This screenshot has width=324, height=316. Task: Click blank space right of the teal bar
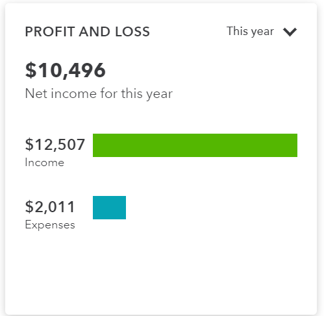212,208
